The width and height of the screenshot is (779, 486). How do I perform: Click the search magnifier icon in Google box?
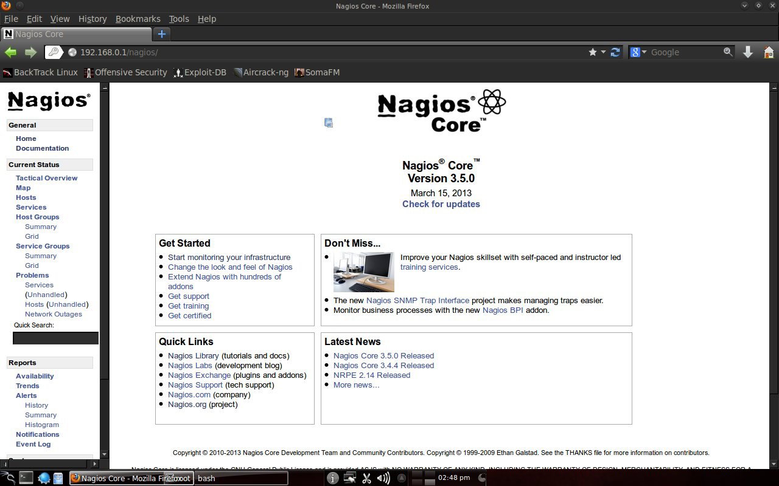[x=728, y=52]
